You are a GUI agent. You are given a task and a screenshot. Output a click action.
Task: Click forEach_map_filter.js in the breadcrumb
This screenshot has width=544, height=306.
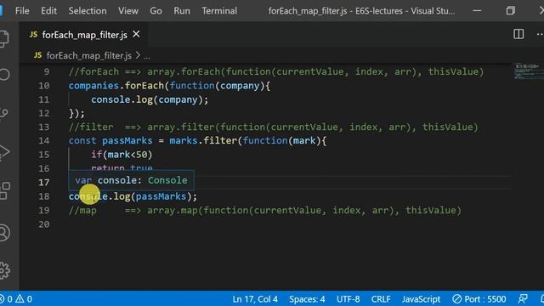88,55
